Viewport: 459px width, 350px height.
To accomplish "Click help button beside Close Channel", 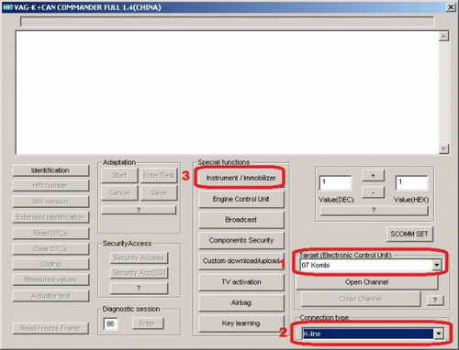I will (435, 300).
